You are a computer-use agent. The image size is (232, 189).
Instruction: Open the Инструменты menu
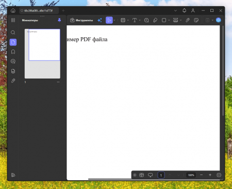point(81,20)
